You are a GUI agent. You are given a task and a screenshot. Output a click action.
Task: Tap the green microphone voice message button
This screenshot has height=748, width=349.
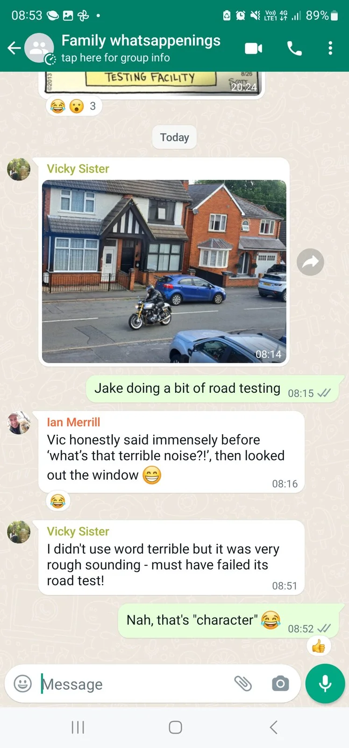coord(325,683)
